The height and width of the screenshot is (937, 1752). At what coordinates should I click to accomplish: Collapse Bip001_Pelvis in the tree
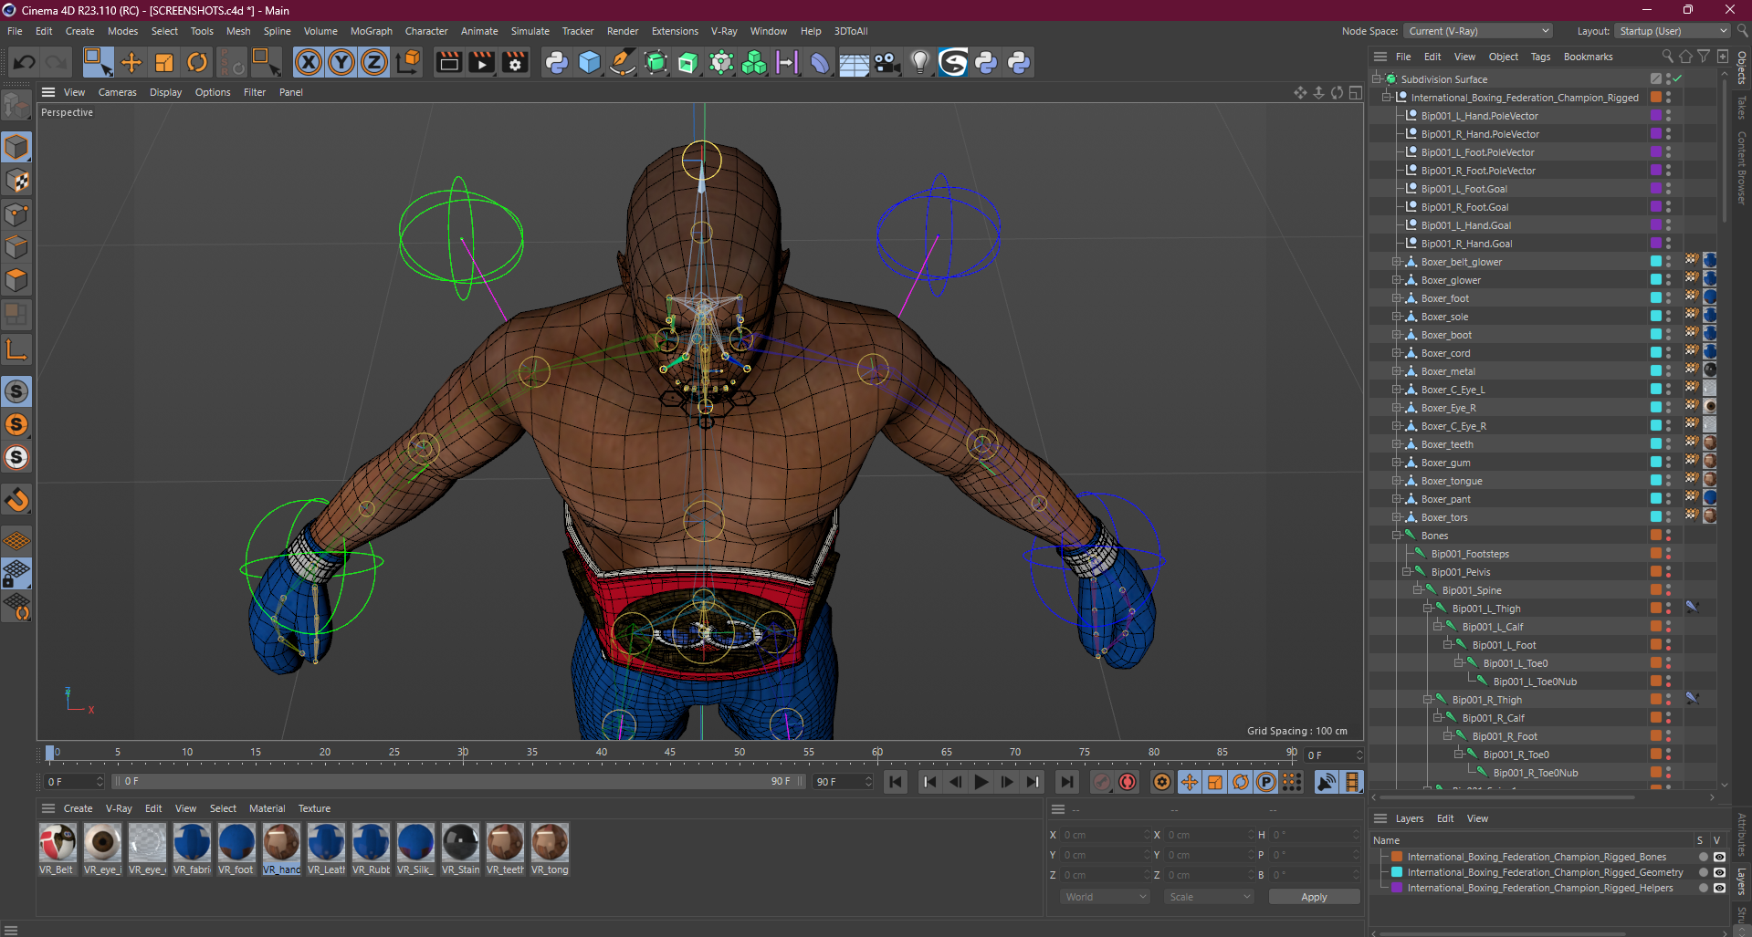point(1407,572)
